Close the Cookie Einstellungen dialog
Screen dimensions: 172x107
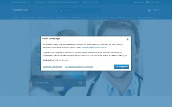coord(128,39)
